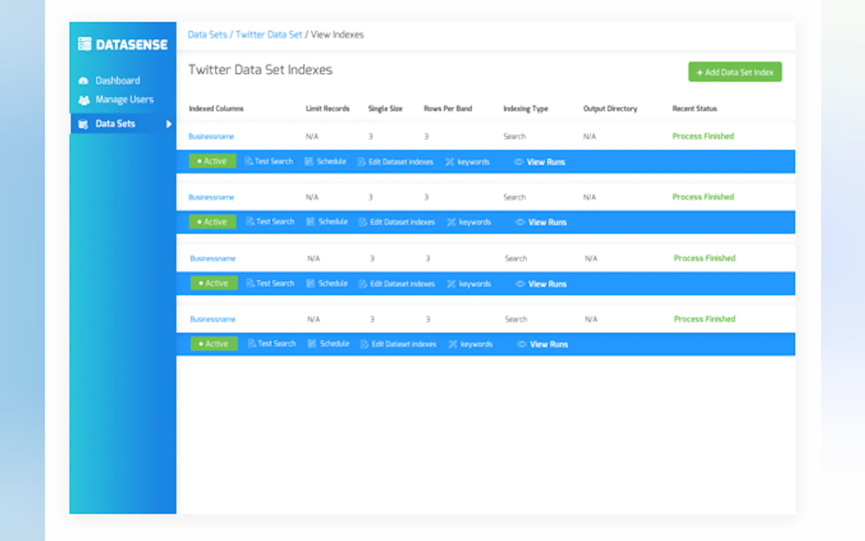Toggle Active status on fourth index row
865x541 pixels.
tap(214, 344)
